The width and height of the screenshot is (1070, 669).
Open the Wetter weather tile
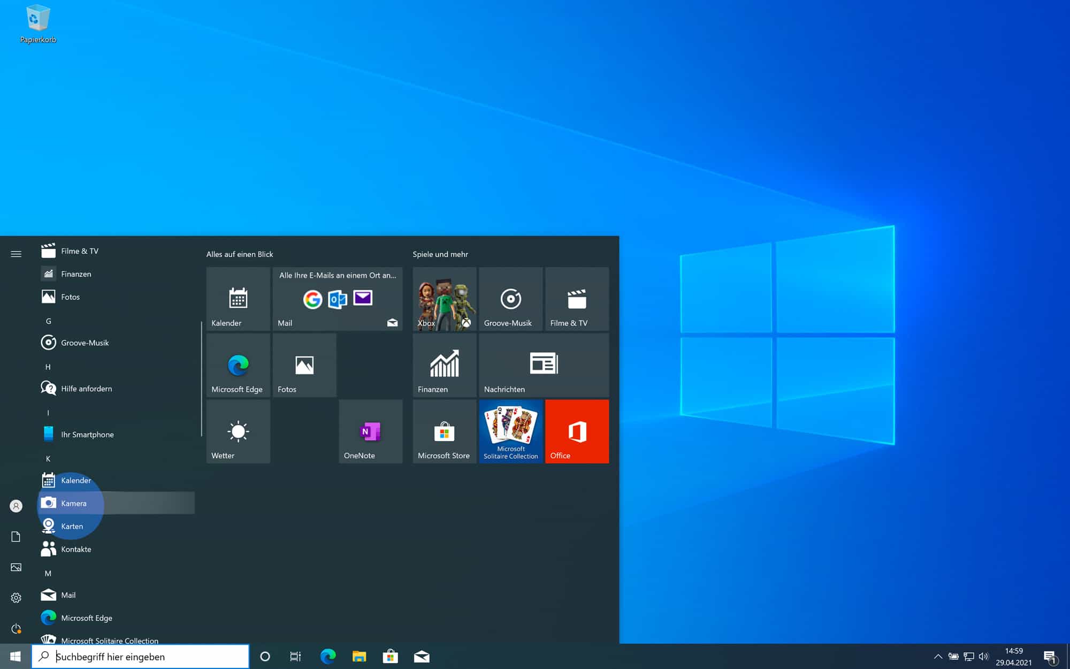click(238, 431)
